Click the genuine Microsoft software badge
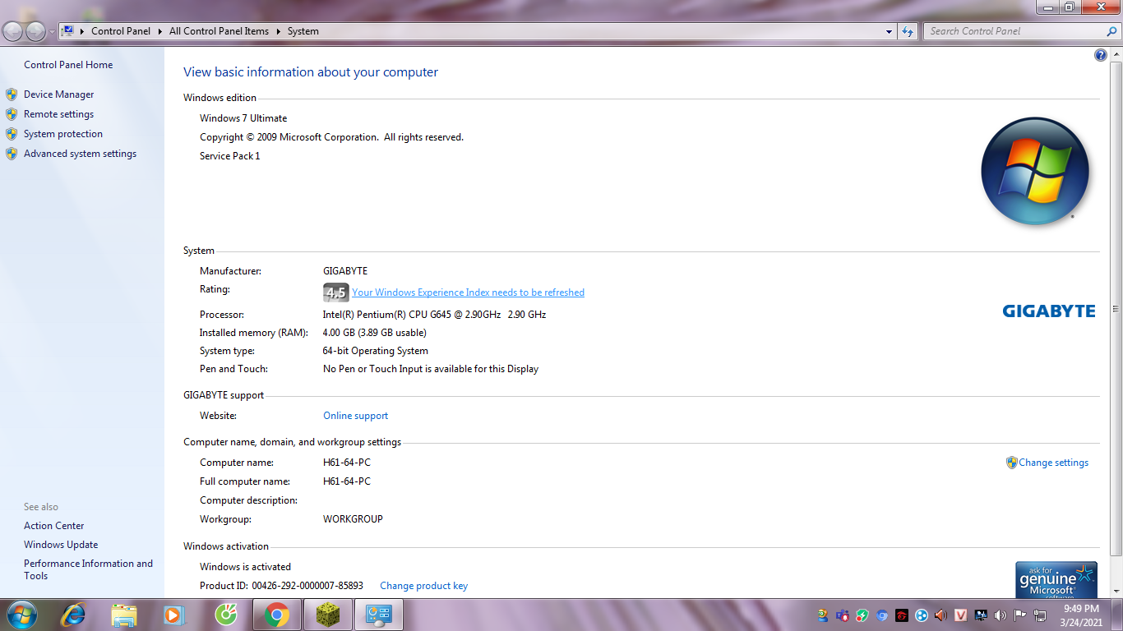The image size is (1123, 631). click(x=1056, y=580)
